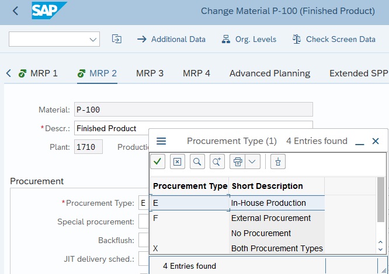Click the Find magnifier icon in popup

197,161
